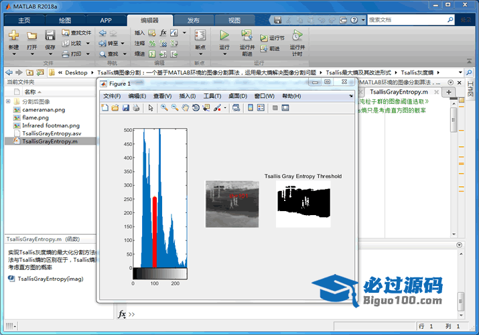Click the 前进 (Advance) button
This screenshot has height=335, width=479.
point(270,48)
